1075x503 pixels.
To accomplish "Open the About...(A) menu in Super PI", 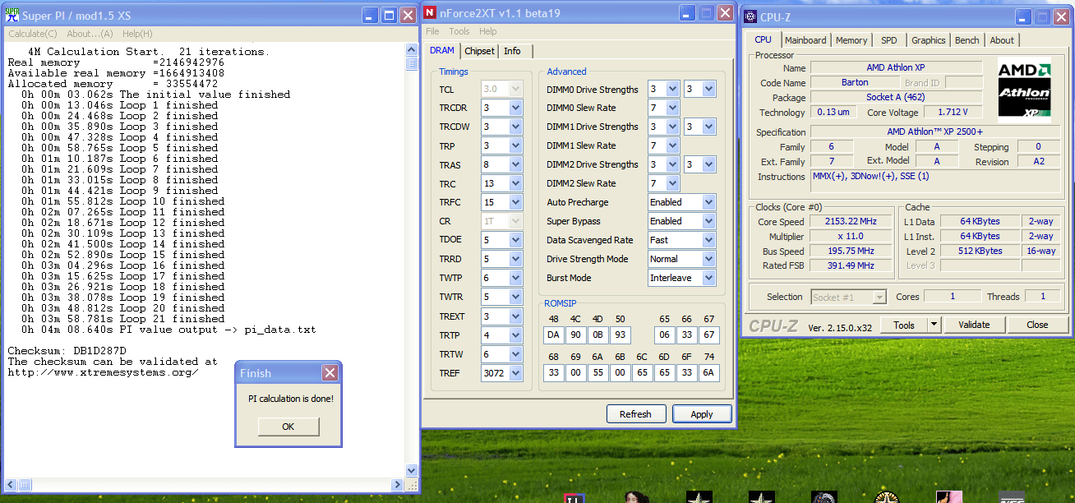I will coord(90,34).
